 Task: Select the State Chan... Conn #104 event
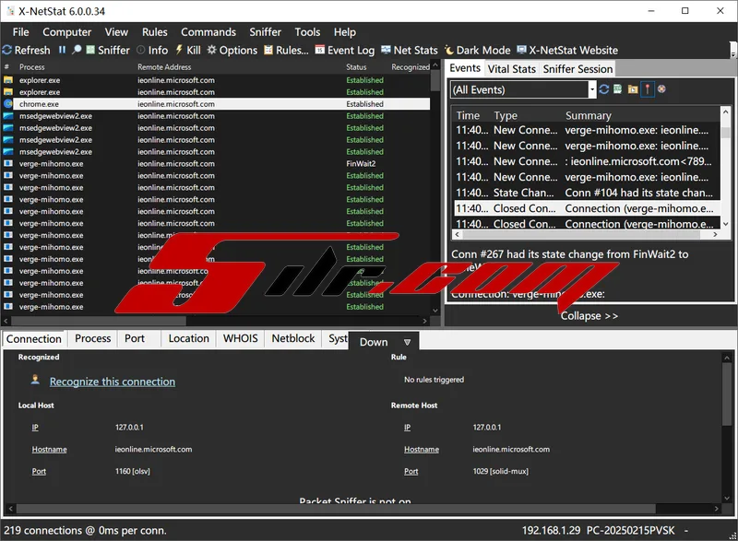click(x=587, y=193)
